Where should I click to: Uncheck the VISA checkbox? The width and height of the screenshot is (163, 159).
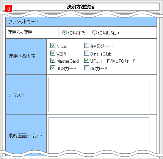click(x=53, y=53)
